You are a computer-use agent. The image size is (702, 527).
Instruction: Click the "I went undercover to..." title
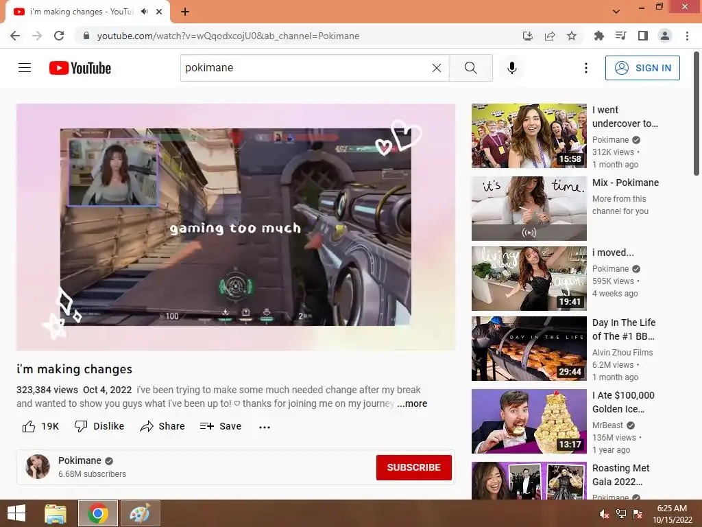[x=625, y=117]
